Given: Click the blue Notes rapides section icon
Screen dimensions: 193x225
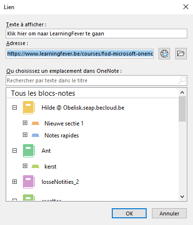Looking at the screenshot, I should (35, 135).
